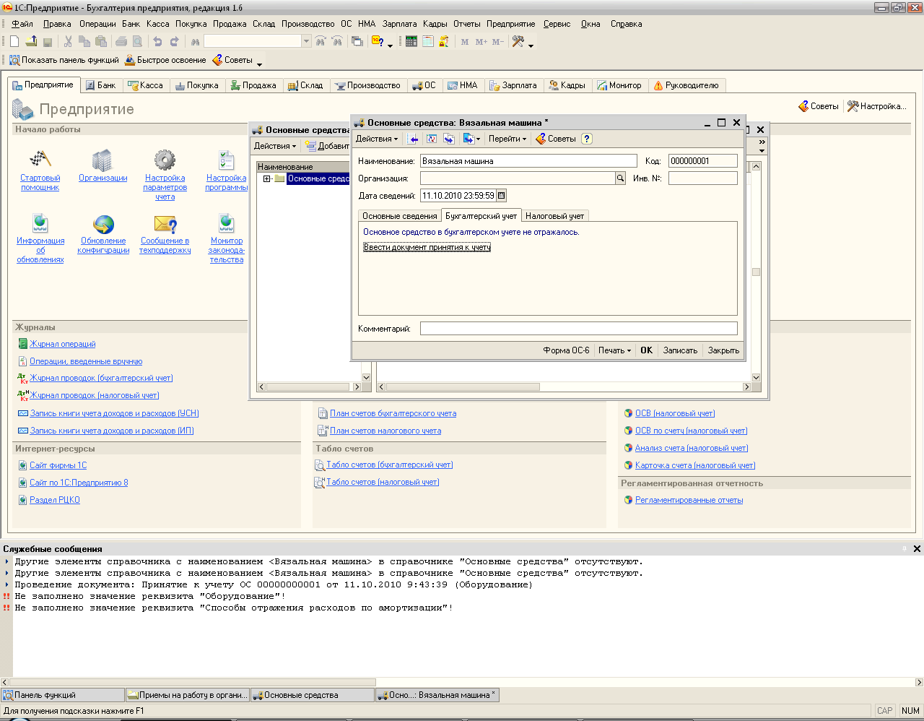This screenshot has height=721, width=924.
Task: Click the New document toolbar icon
Action: click(x=14, y=42)
